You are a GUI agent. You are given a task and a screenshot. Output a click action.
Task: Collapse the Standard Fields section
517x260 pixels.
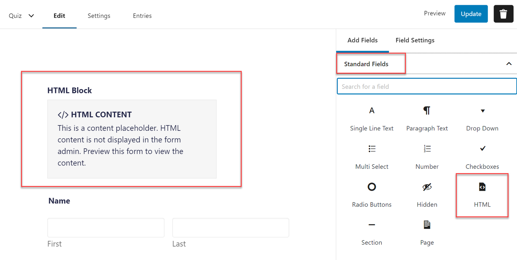pyautogui.click(x=509, y=64)
